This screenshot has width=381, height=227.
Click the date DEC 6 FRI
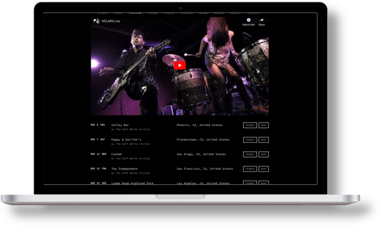coord(98,125)
